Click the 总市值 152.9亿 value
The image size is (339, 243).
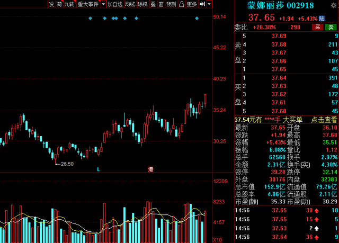pyautogui.click(x=274, y=187)
